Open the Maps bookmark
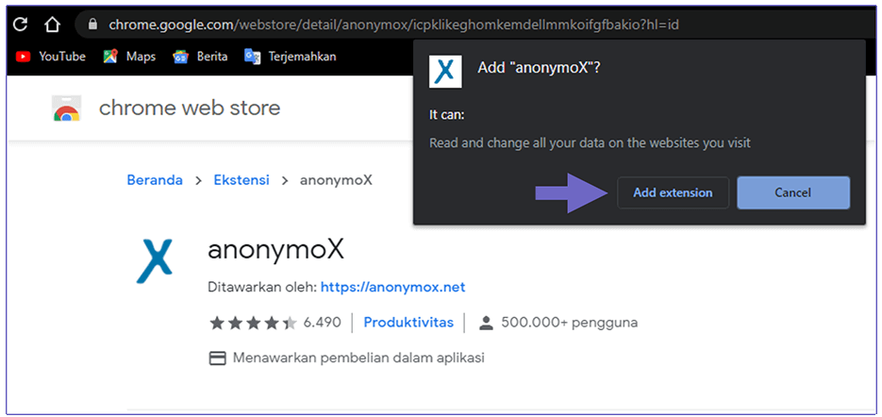This screenshot has width=882, height=417. pyautogui.click(x=129, y=57)
